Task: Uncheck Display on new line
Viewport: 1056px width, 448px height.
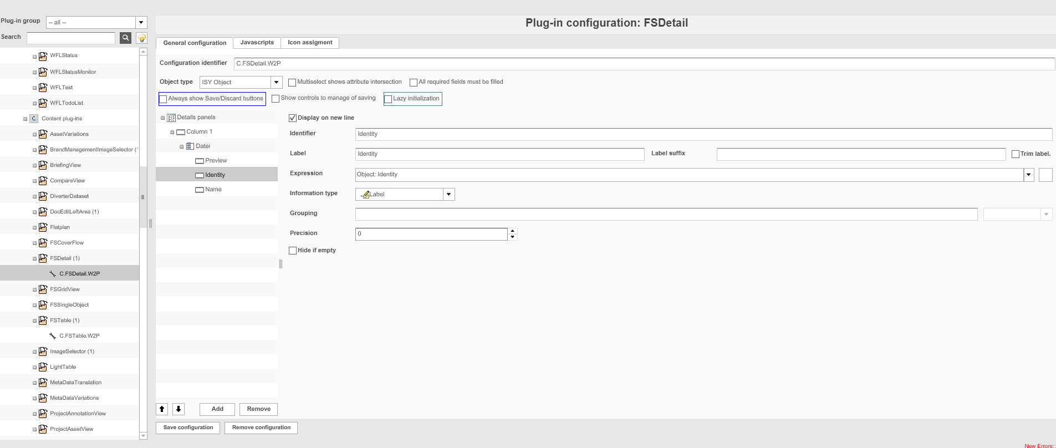Action: pyautogui.click(x=293, y=118)
